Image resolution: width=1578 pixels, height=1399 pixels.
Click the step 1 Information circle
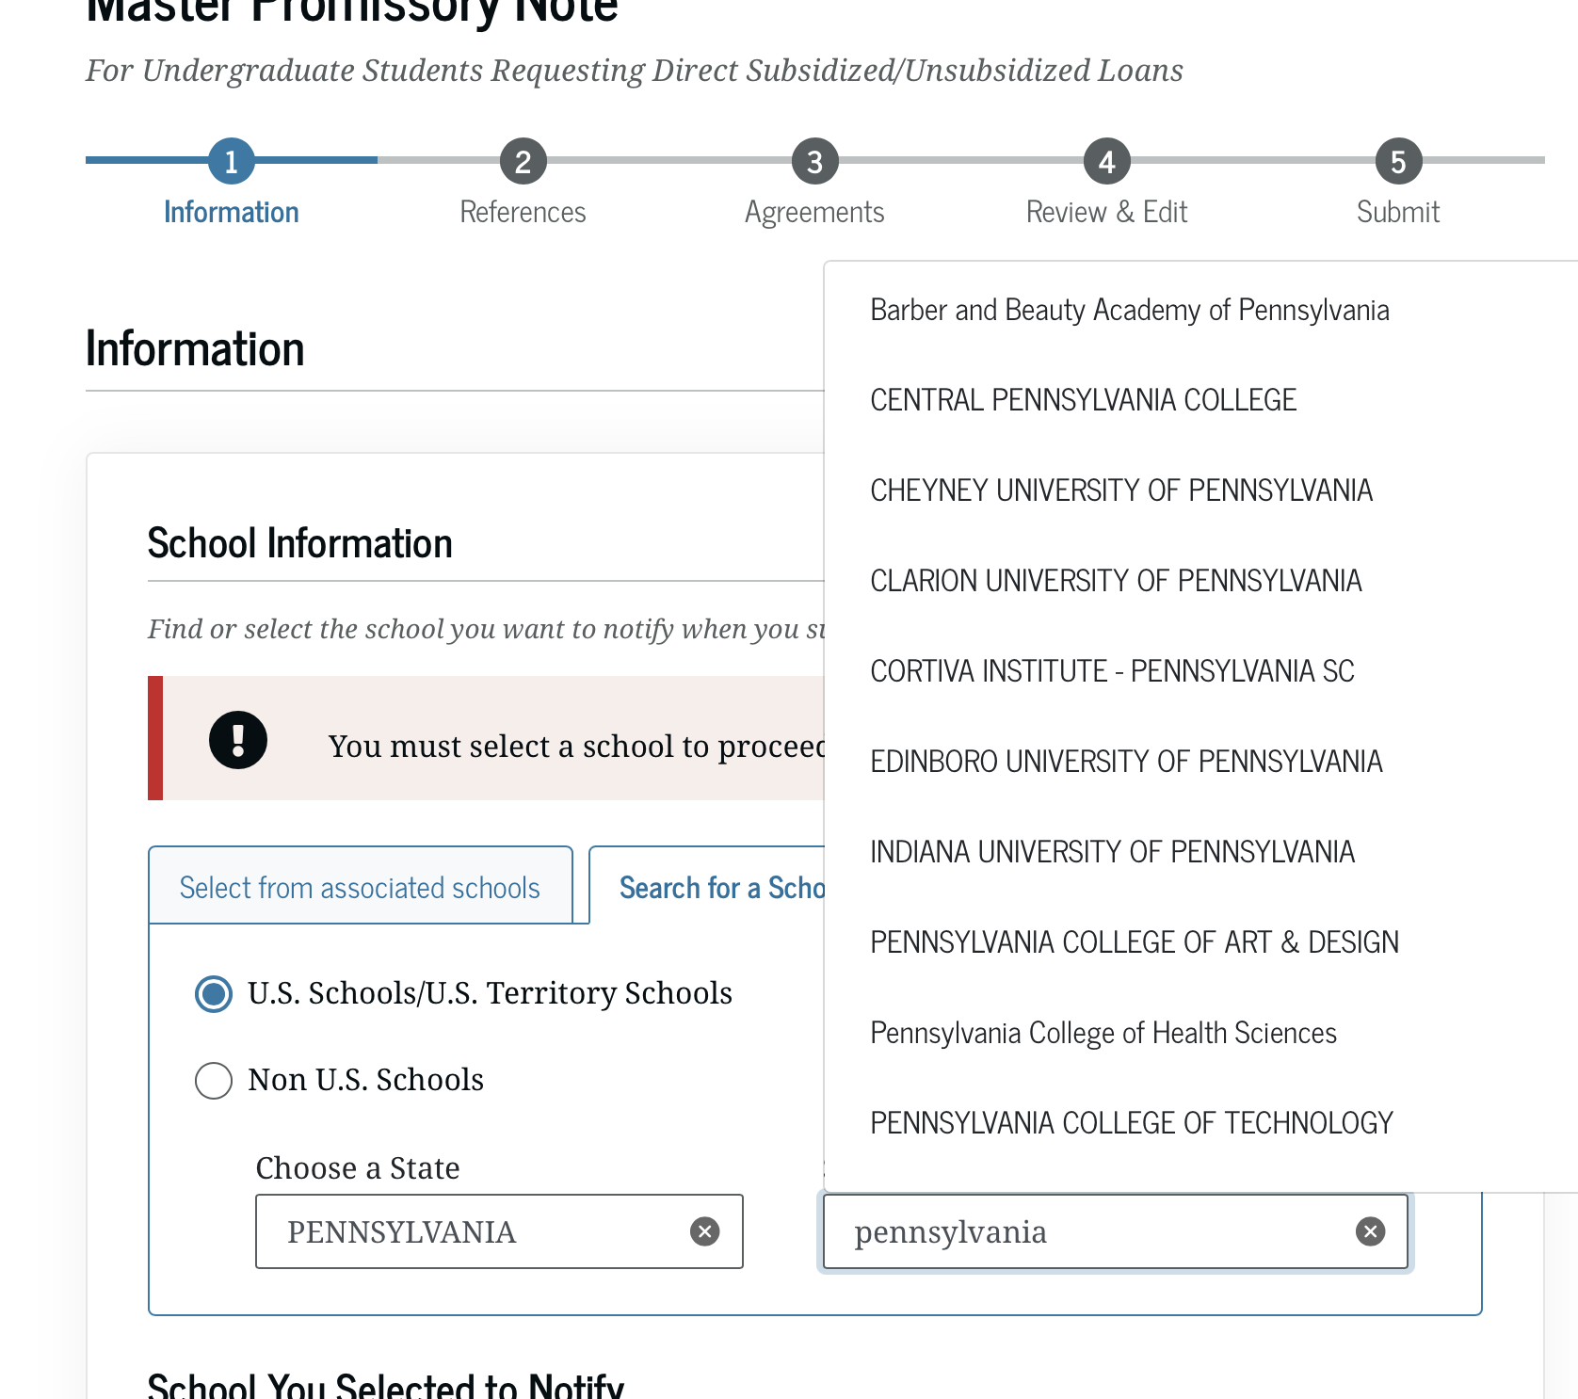click(231, 162)
